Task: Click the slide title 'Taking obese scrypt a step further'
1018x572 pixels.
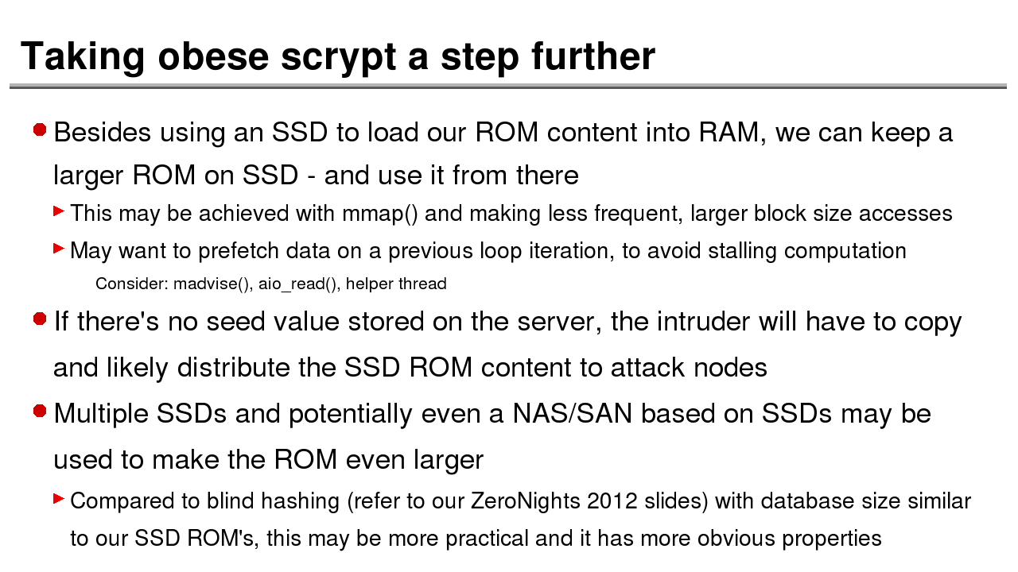Action: 338,56
